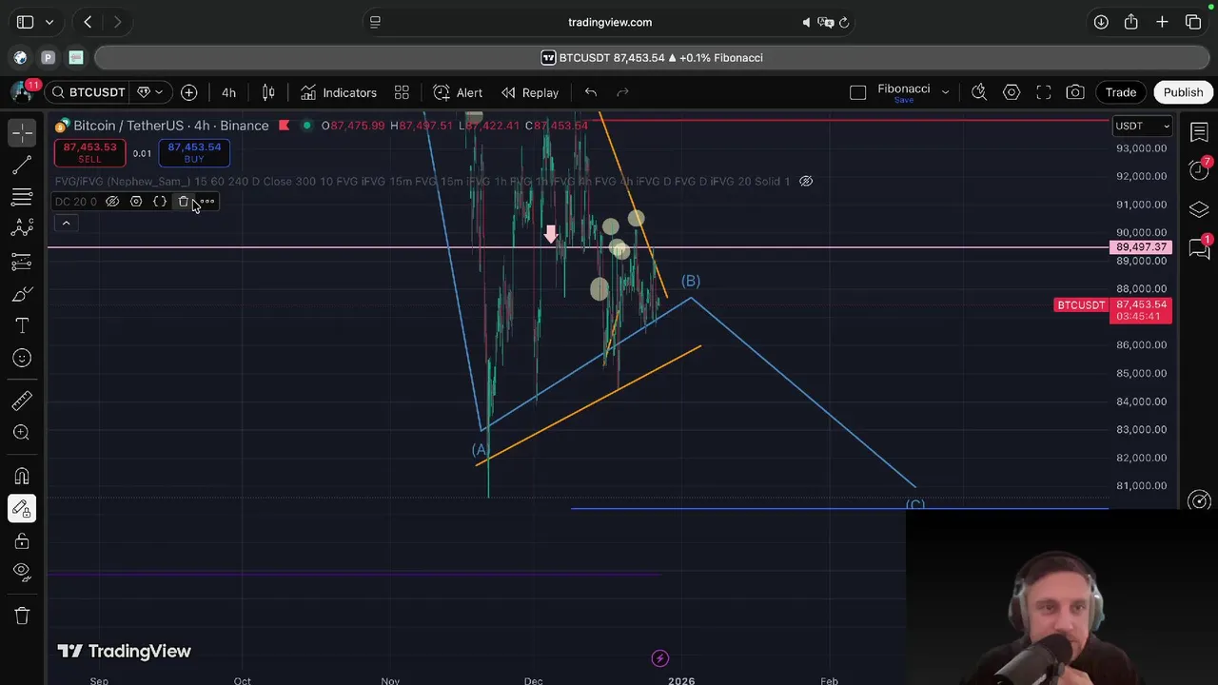Click the BTCUSDT 87,453.54 price label
Screen dimensions: 1218x685
click(1113, 310)
